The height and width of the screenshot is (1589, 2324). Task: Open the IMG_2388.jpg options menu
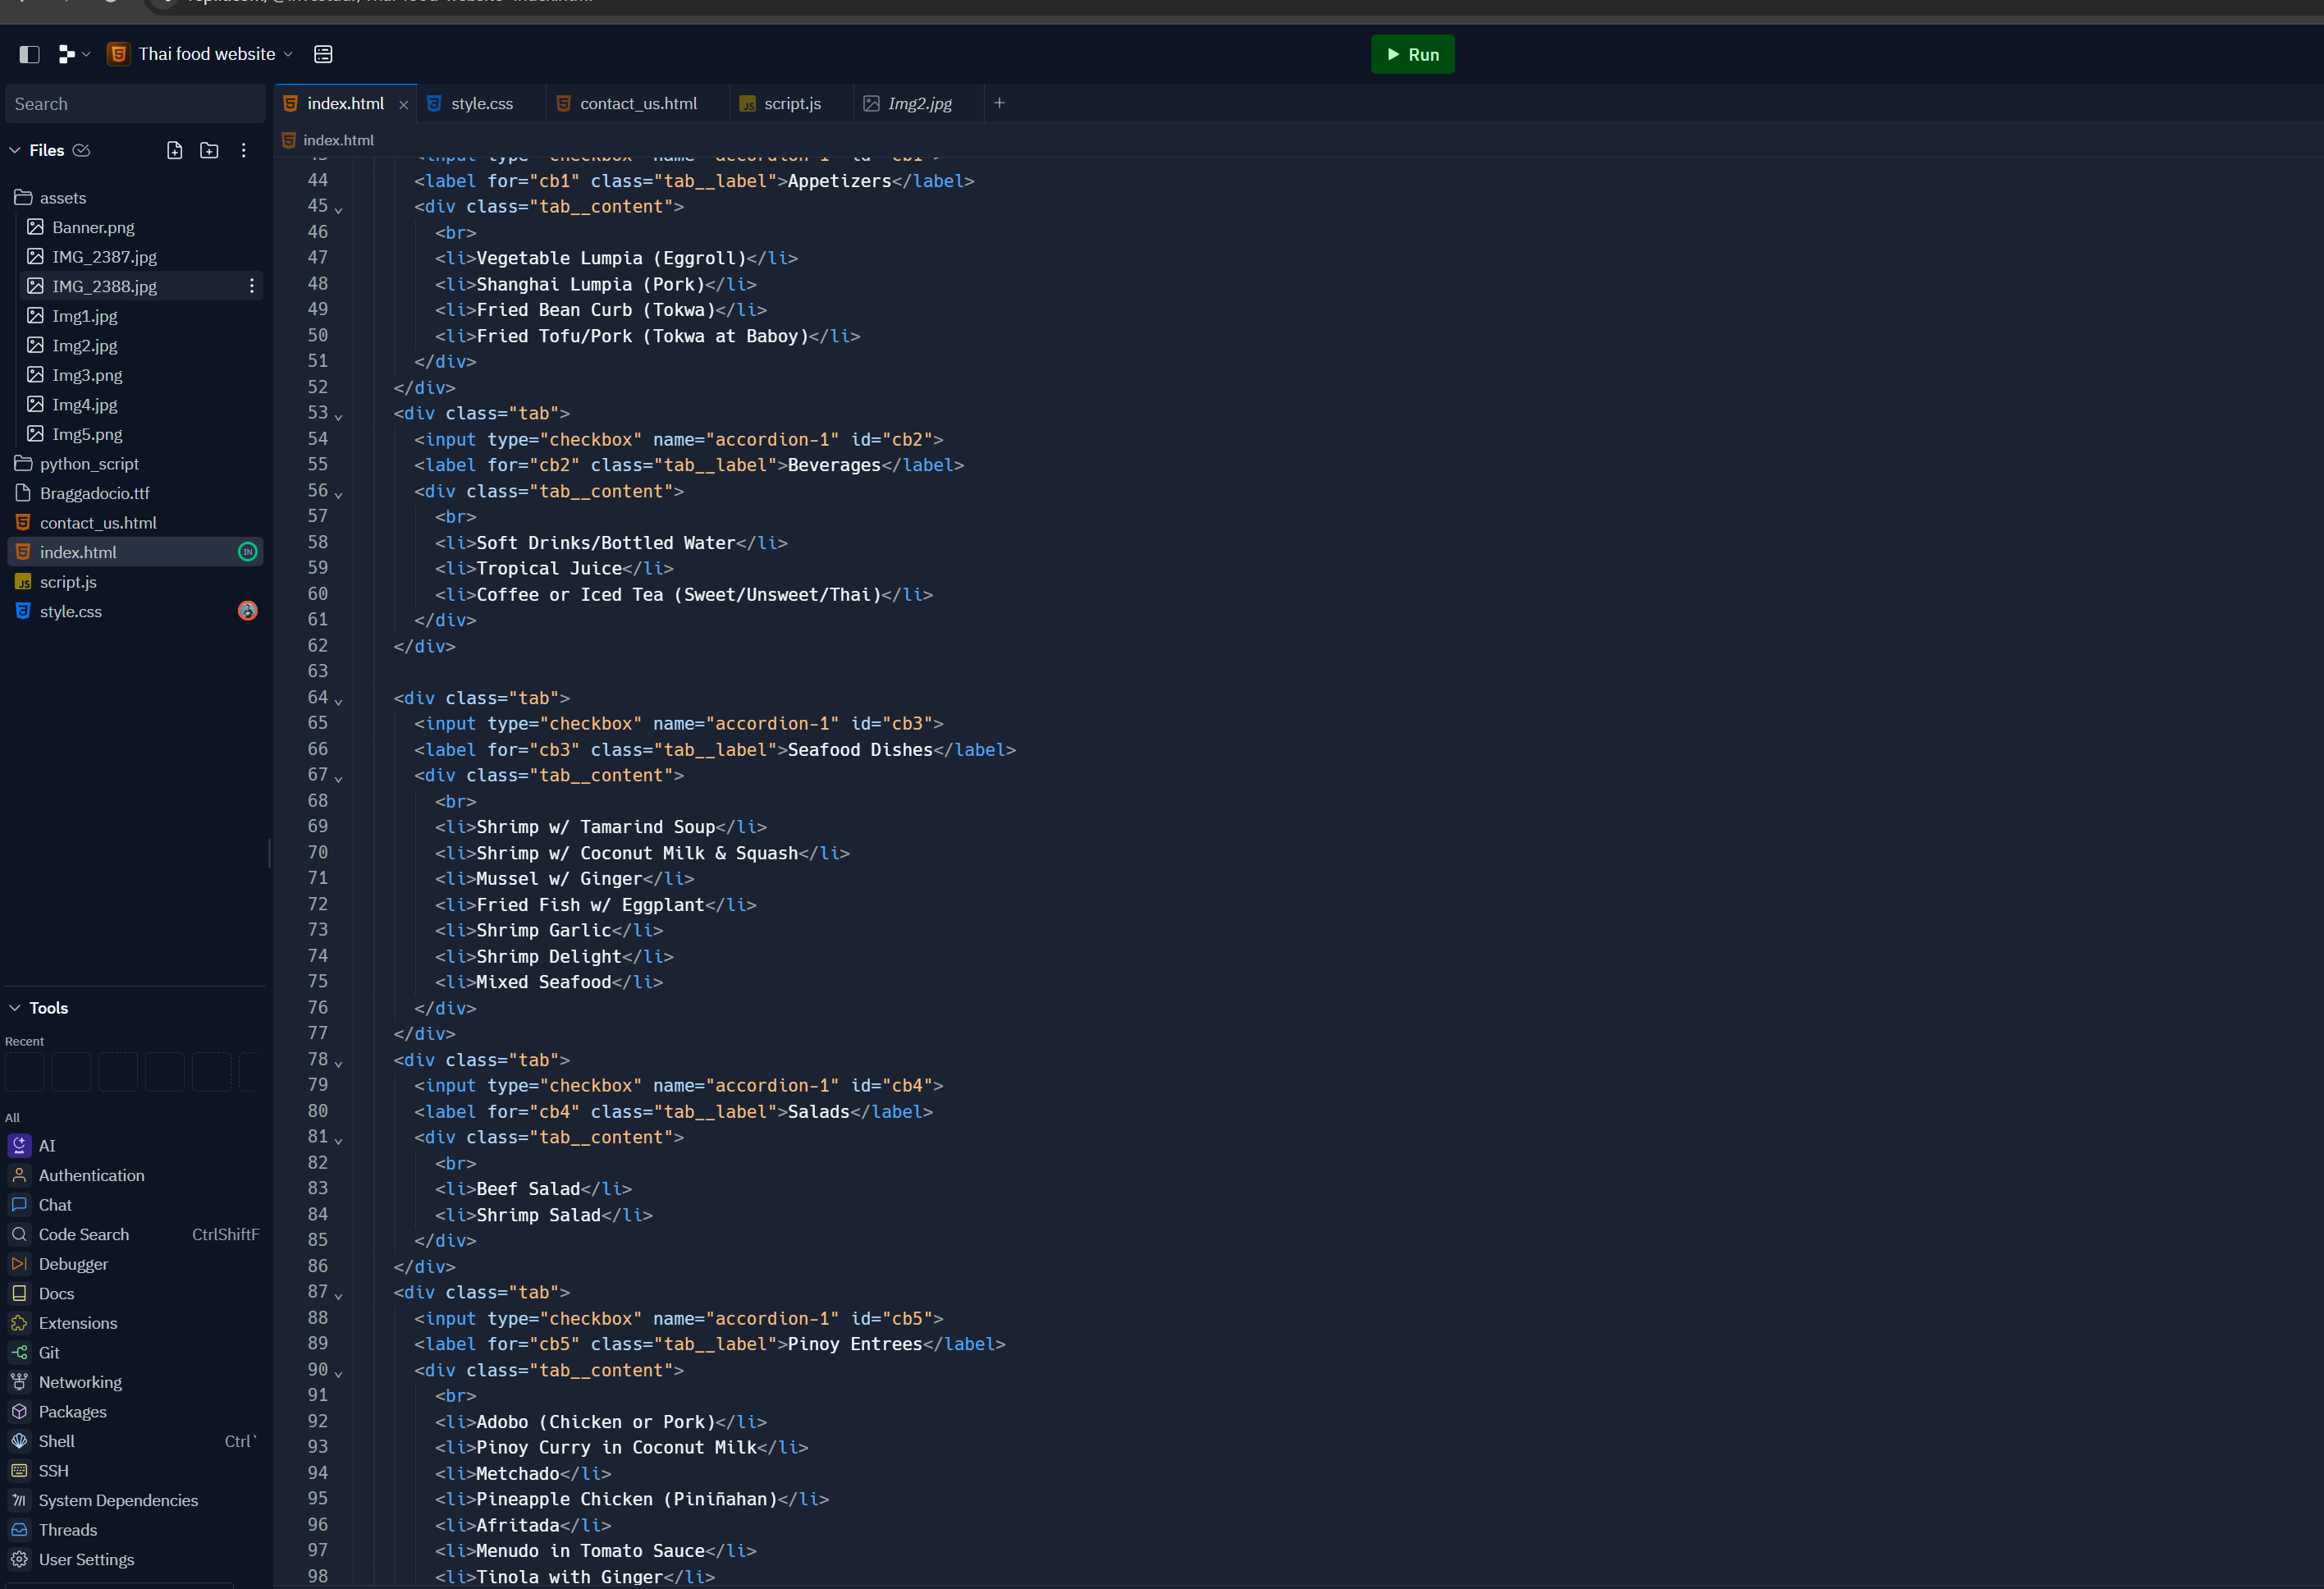(x=252, y=286)
